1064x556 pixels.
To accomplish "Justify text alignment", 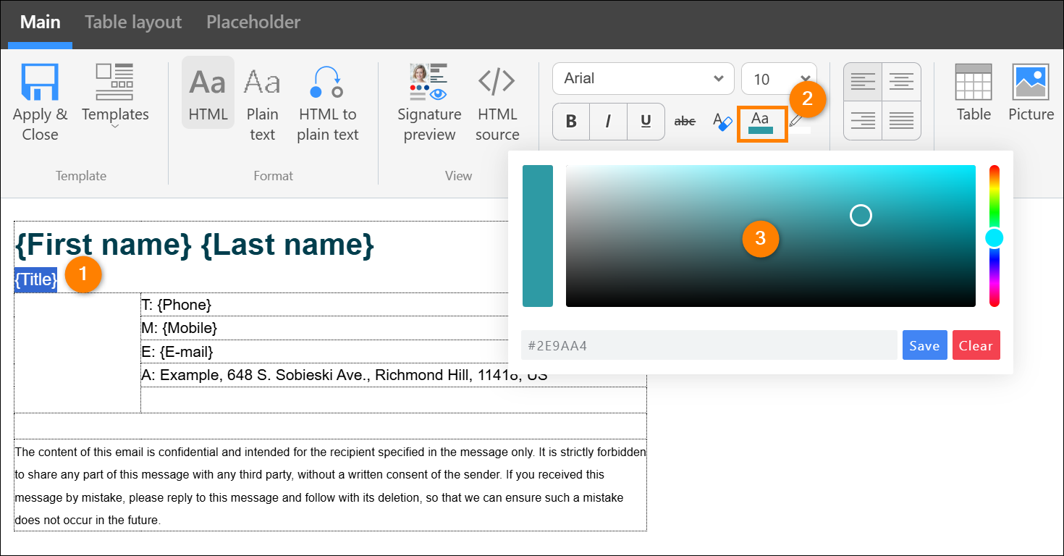I will [901, 120].
